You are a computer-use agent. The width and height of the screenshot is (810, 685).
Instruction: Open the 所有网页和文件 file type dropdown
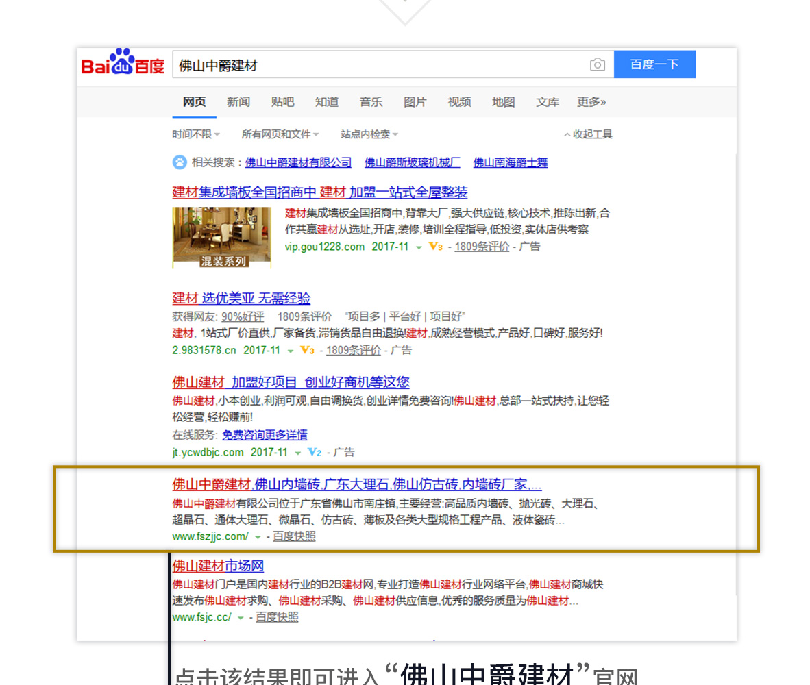pos(280,134)
